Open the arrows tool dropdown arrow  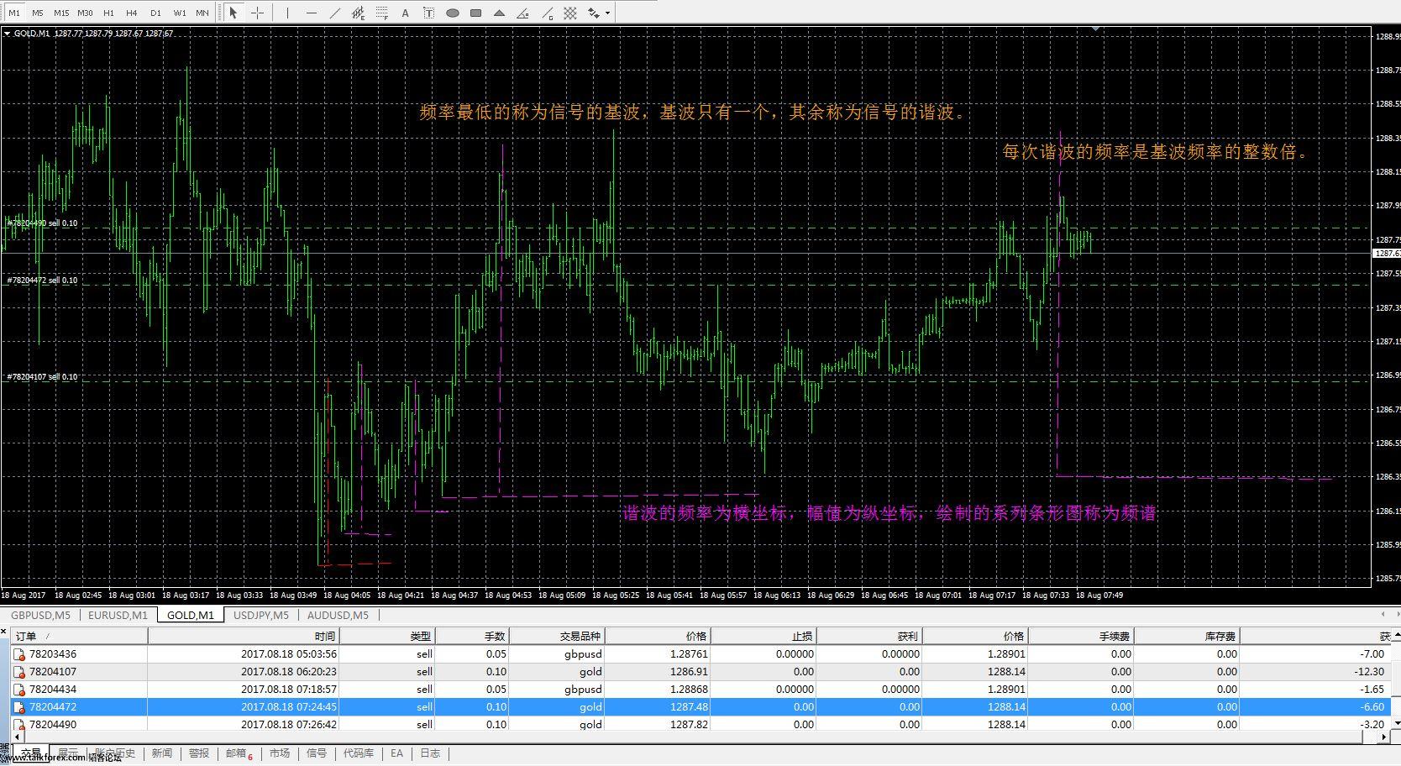(607, 13)
